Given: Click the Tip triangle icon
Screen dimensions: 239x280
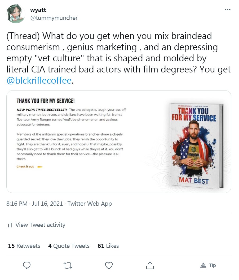Looking at the screenshot, I should click(x=203, y=265).
